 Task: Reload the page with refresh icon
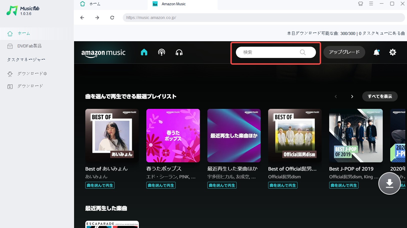click(112, 17)
